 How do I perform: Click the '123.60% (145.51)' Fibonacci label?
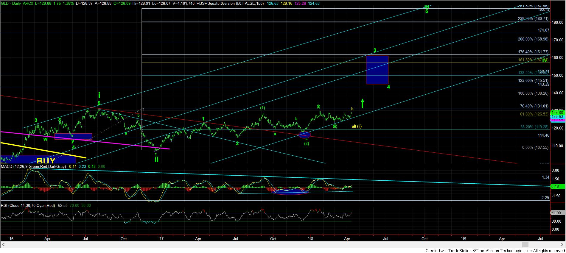[x=533, y=80]
